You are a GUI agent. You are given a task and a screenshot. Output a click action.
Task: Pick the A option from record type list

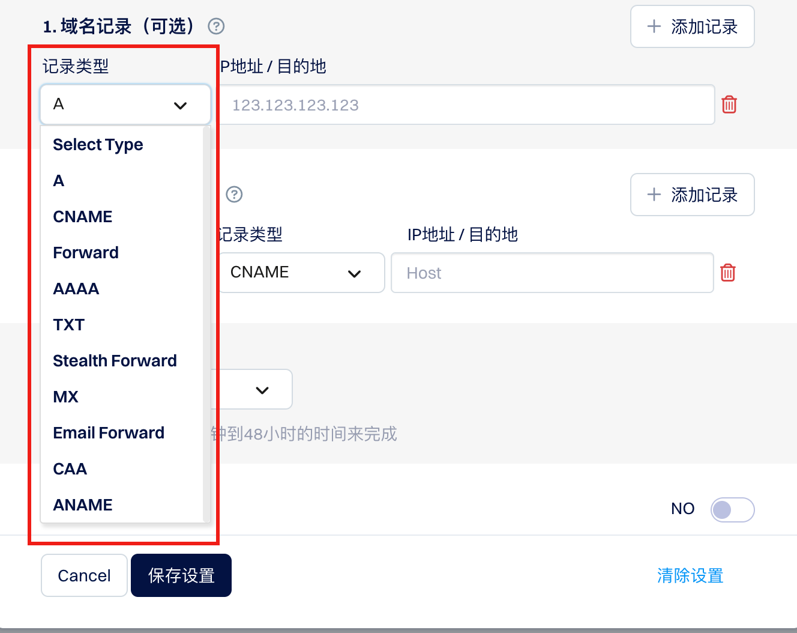[x=122, y=181]
